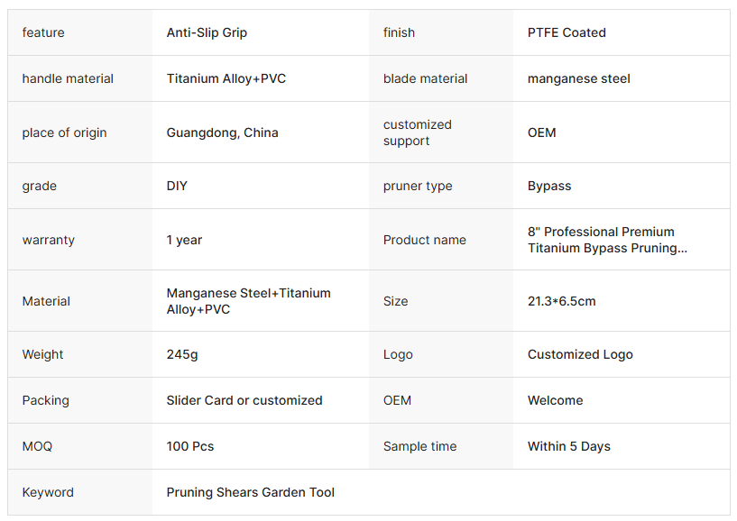The height and width of the screenshot is (521, 737).
Task: Select the "Manganese Steel+Titanium Alloy+PVC" material value
Action: 248,301
